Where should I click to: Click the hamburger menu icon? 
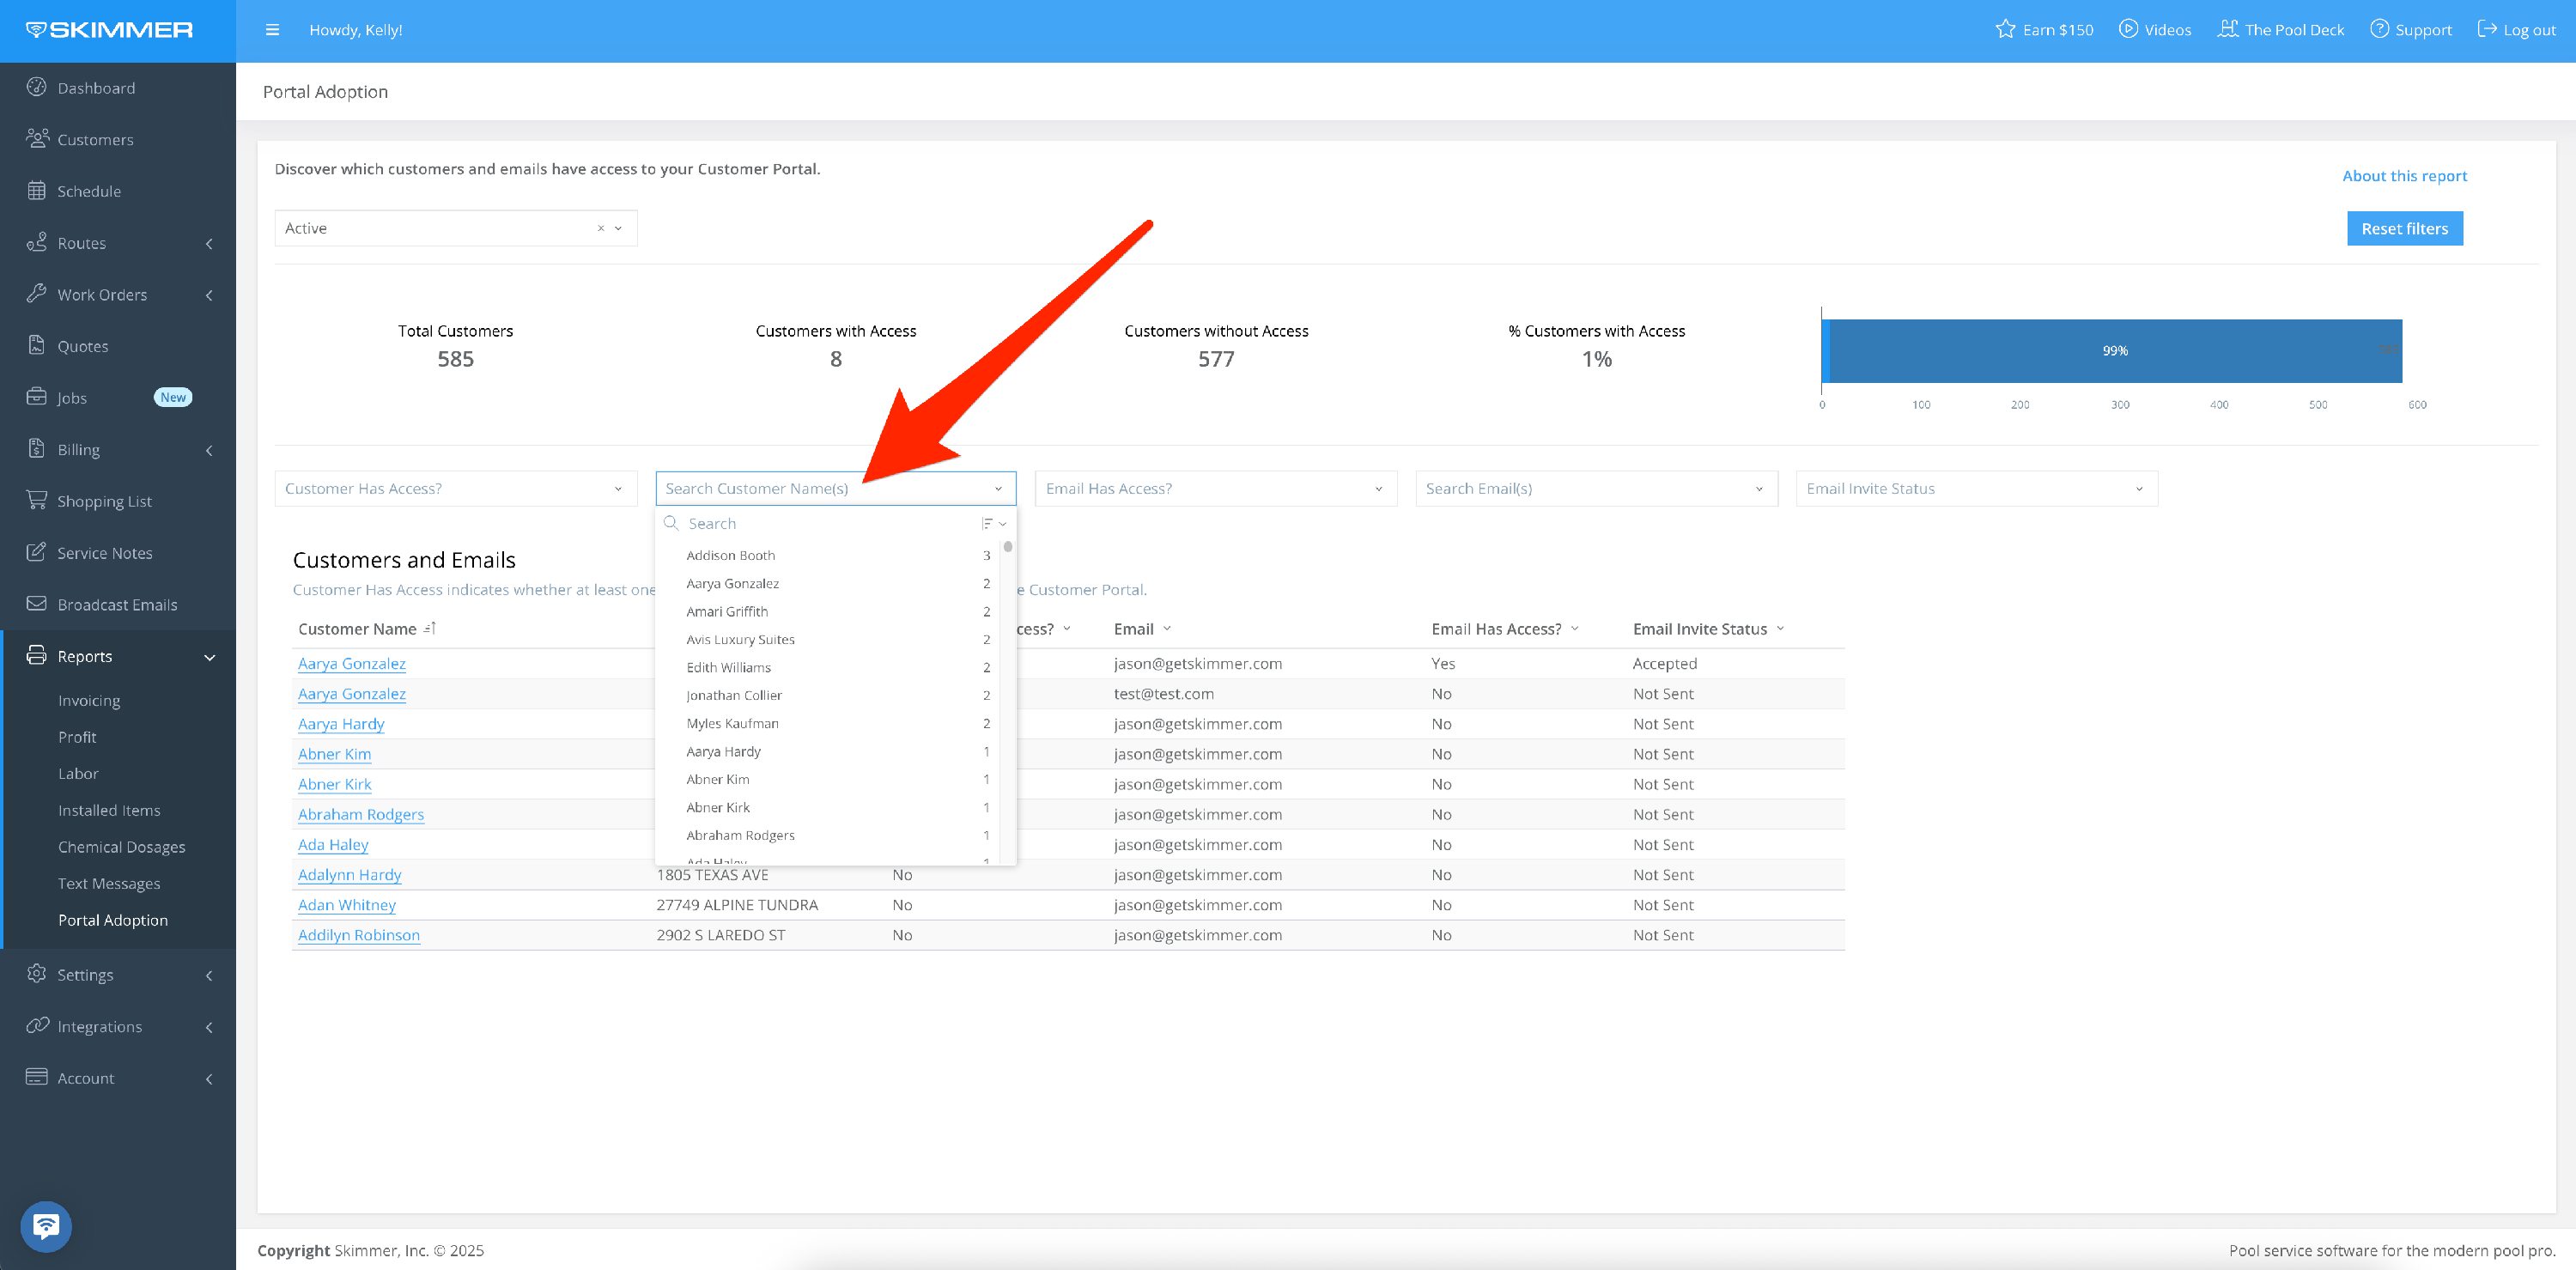272,30
